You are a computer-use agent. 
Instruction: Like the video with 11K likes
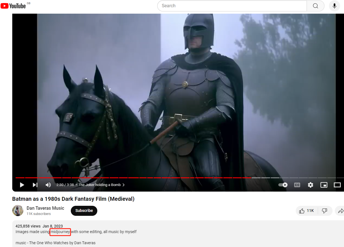[x=307, y=211]
